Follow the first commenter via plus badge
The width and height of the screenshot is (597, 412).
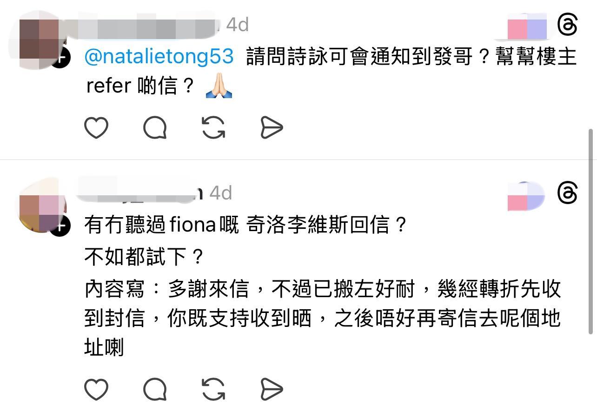pos(60,59)
